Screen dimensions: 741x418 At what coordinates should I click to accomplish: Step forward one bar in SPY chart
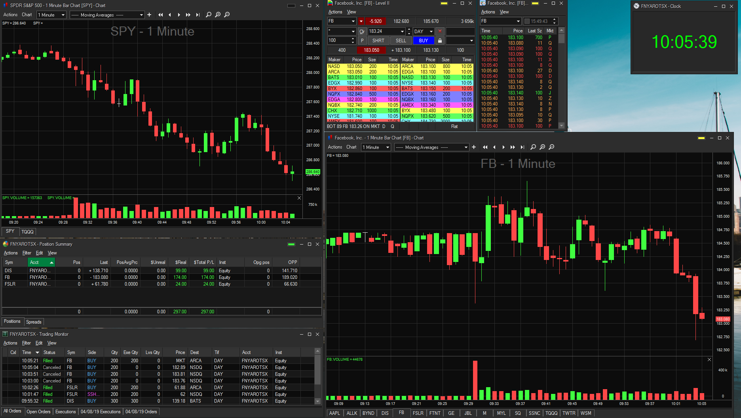pyautogui.click(x=179, y=15)
